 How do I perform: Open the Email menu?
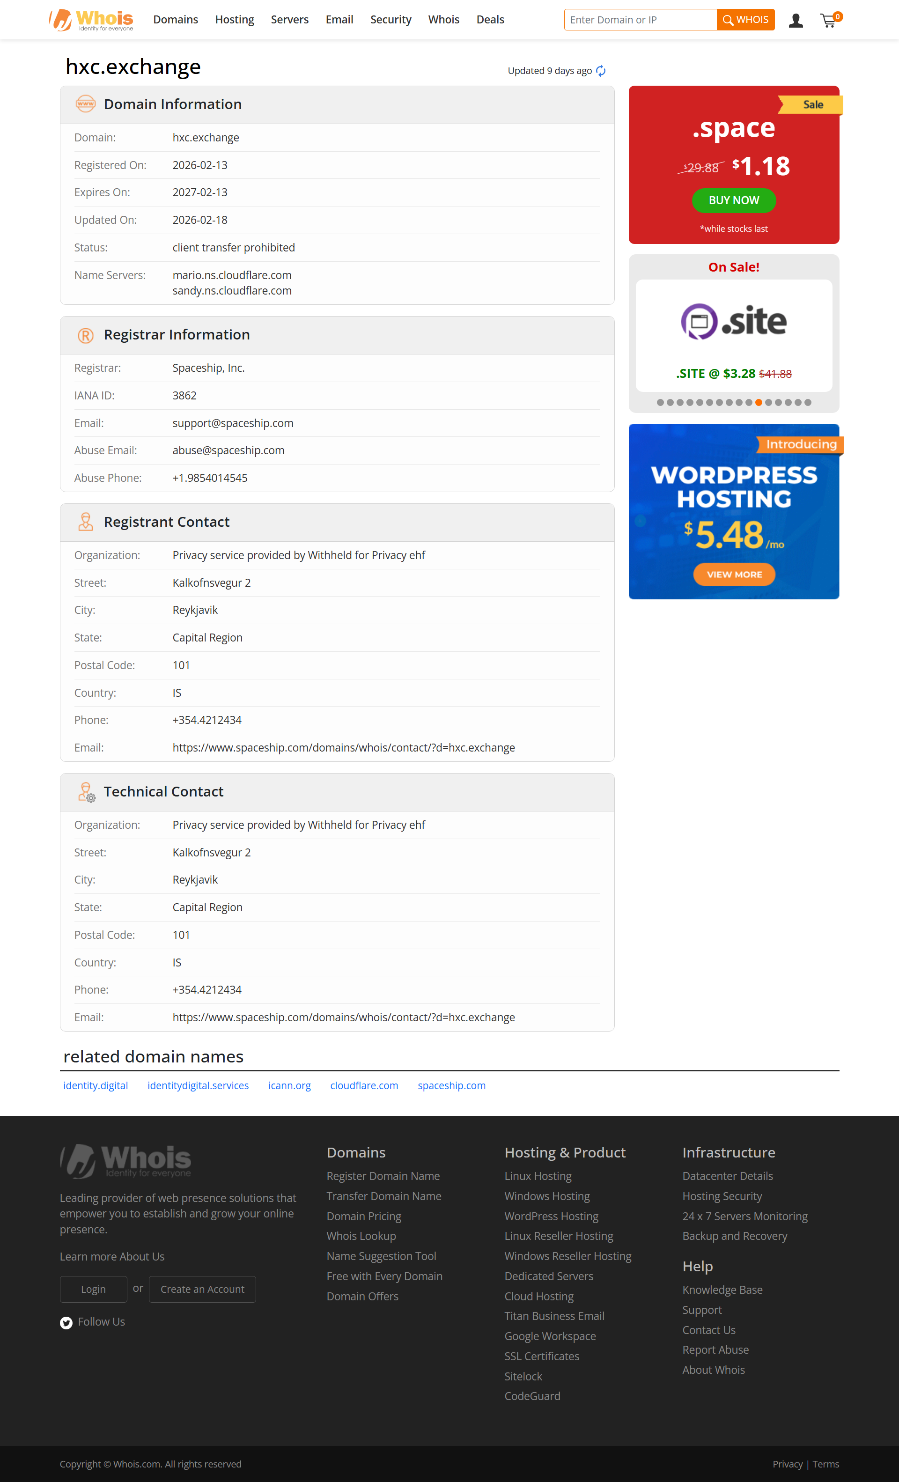click(339, 20)
